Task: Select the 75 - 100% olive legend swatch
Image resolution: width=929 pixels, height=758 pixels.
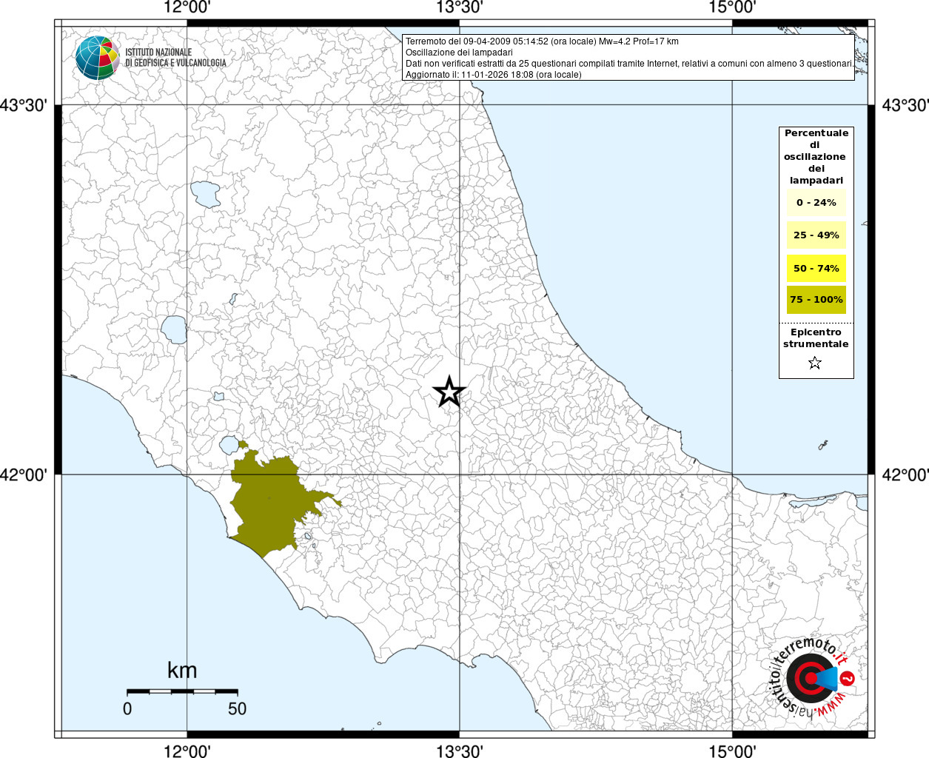Action: tap(816, 300)
